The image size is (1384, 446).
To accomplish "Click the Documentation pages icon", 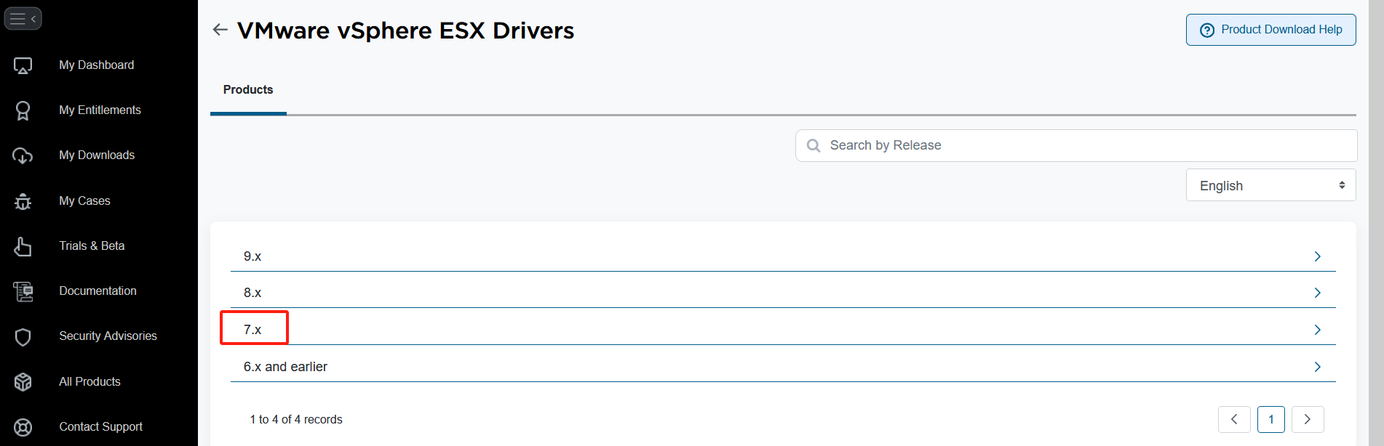I will (x=23, y=291).
